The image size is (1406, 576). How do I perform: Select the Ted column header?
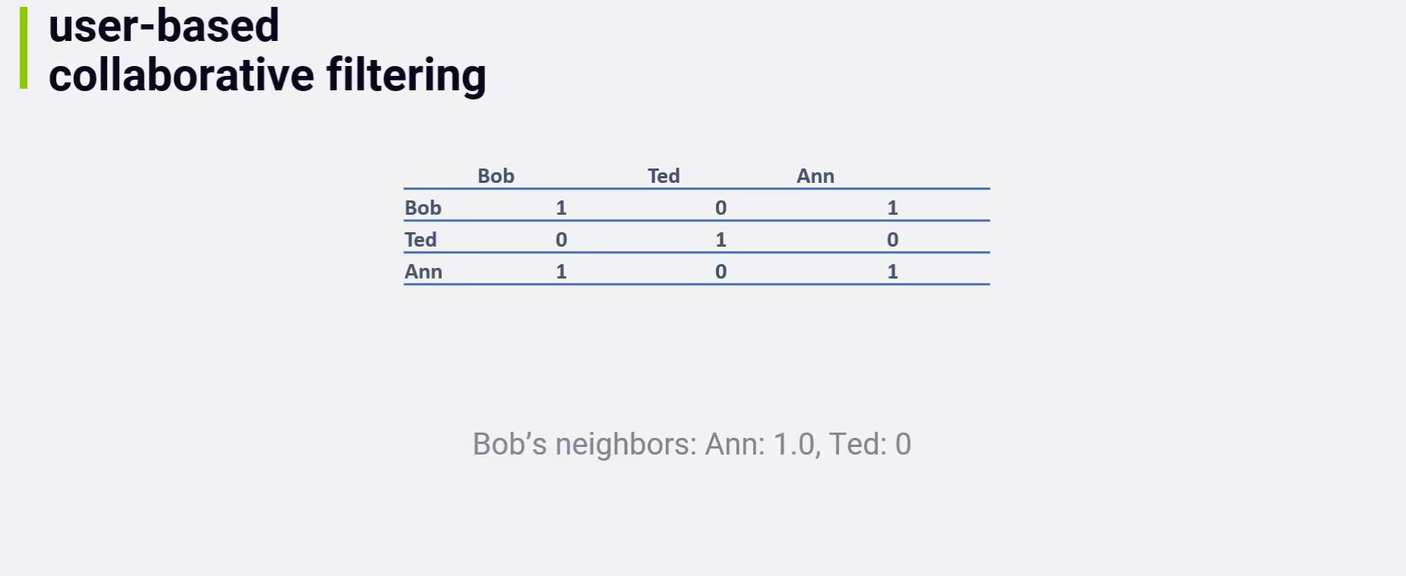pyautogui.click(x=664, y=176)
